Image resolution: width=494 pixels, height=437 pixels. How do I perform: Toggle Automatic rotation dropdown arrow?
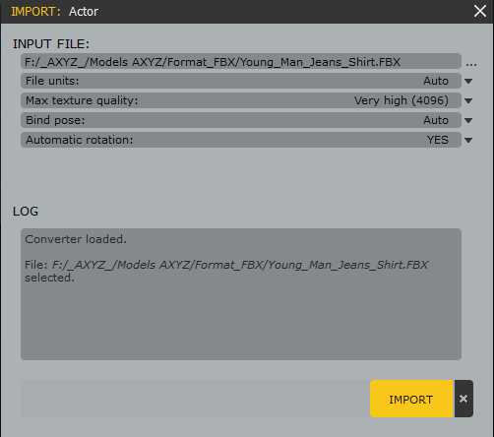pyautogui.click(x=468, y=140)
